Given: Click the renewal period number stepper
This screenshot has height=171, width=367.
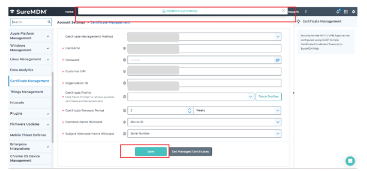Looking at the screenshot, I should point(190,110).
